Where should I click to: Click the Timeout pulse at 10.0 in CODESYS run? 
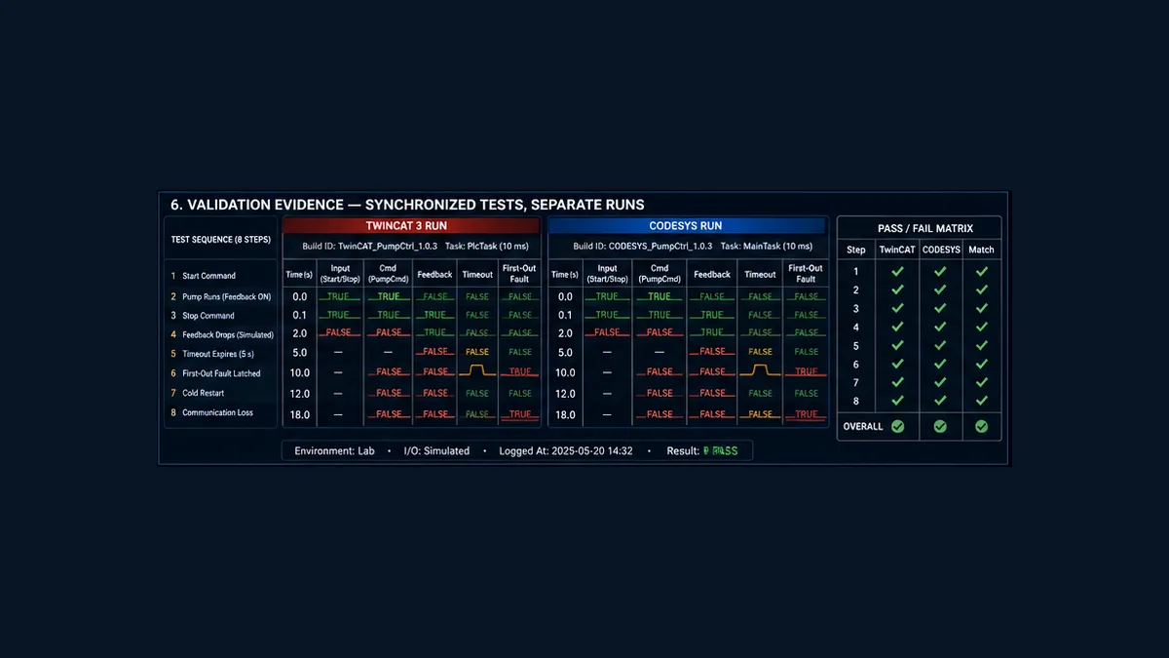tap(761, 371)
